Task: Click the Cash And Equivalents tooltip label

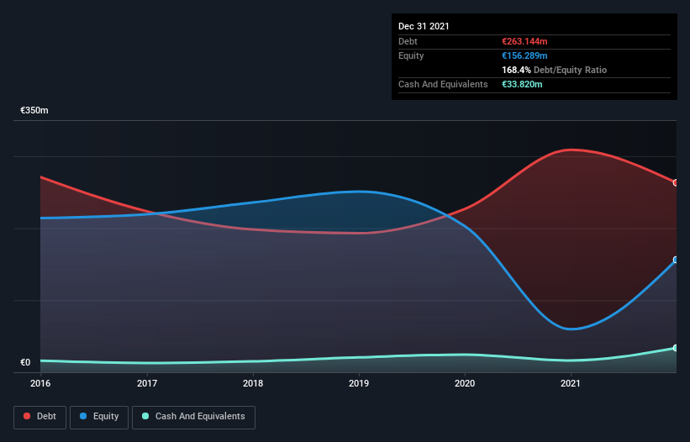Action: [x=443, y=84]
